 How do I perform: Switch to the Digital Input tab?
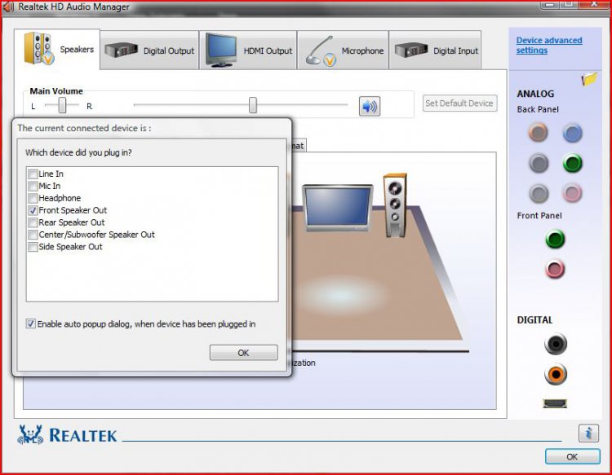click(436, 51)
